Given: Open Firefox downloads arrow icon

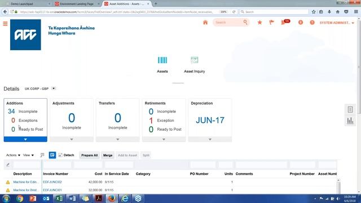Looking at the screenshot, I should click(329, 12).
